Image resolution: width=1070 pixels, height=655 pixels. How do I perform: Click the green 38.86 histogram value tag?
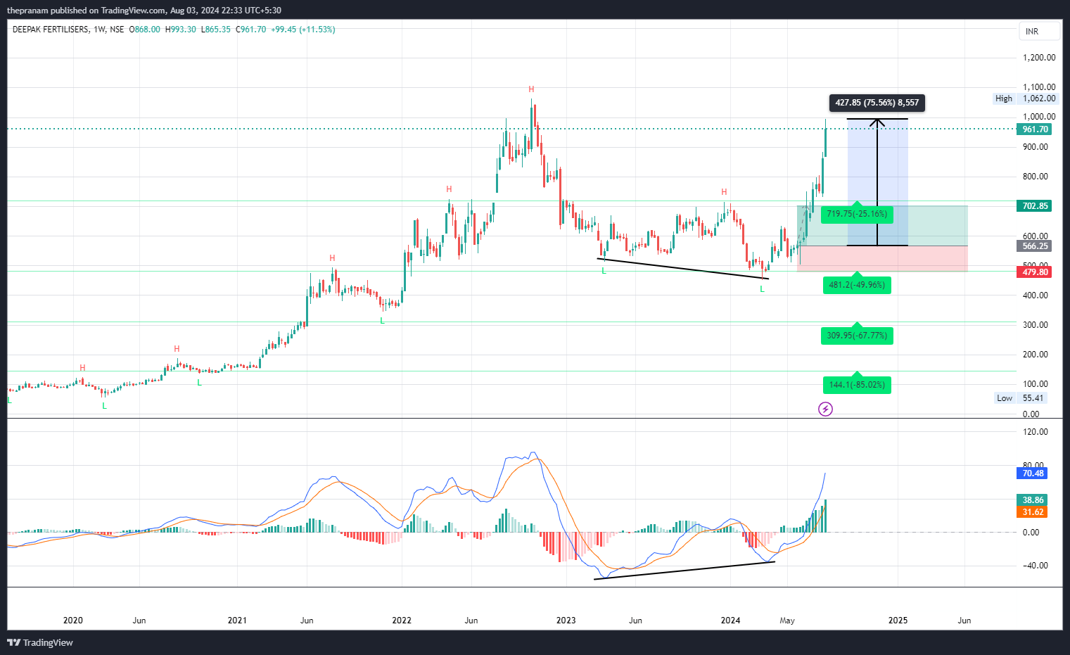pos(1033,500)
